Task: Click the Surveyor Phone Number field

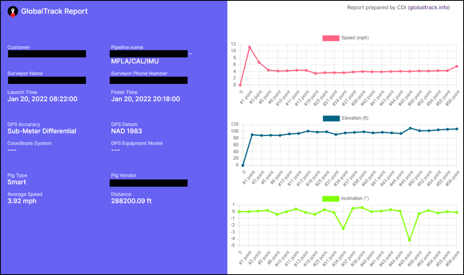Action: 149,80
